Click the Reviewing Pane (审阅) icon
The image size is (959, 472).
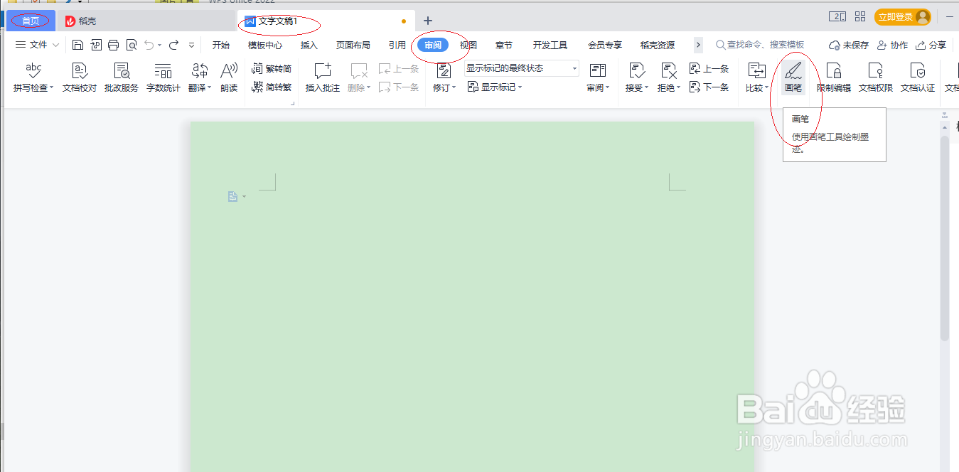coord(598,71)
